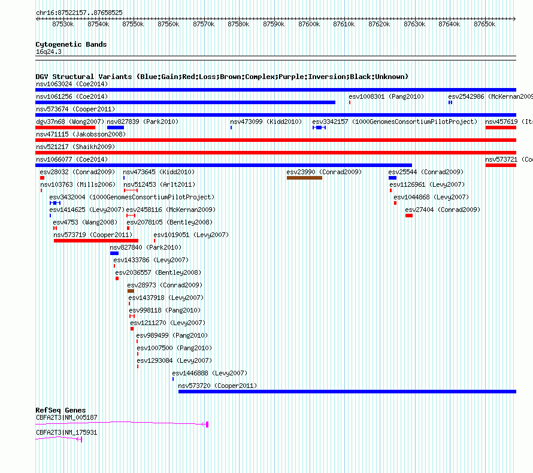
Task: Open CBFA2T3|NM_005187 gene label
Action: [66, 417]
